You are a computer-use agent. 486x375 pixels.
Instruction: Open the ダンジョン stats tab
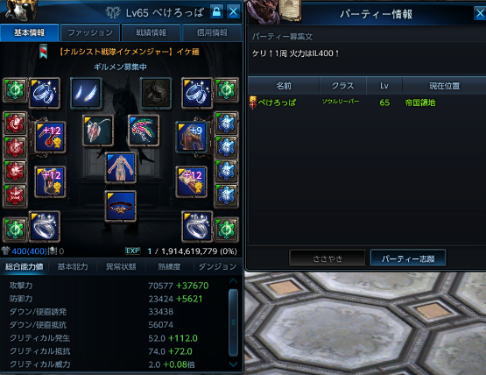point(217,266)
